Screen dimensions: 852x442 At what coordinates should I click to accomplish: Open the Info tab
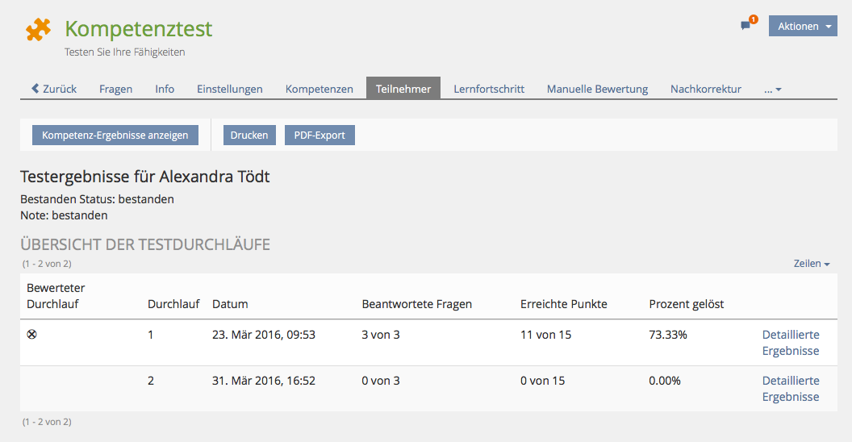(x=165, y=89)
